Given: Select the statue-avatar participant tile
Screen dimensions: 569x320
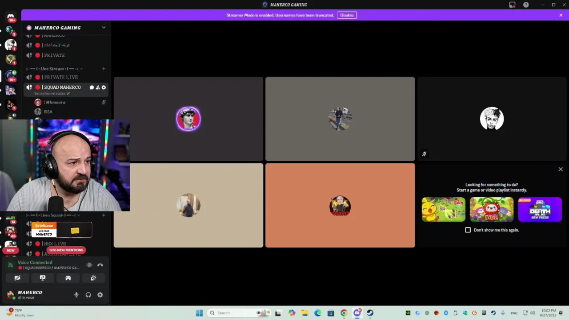Looking at the screenshot, I should 188,119.
